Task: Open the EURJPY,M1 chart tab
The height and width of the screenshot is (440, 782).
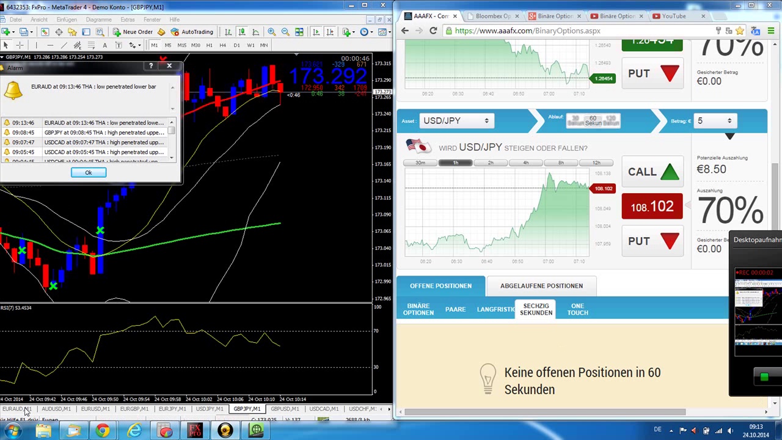Action: click(x=172, y=409)
